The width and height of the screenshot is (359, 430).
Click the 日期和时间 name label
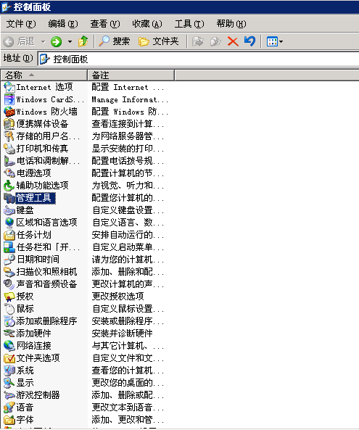(x=38, y=260)
